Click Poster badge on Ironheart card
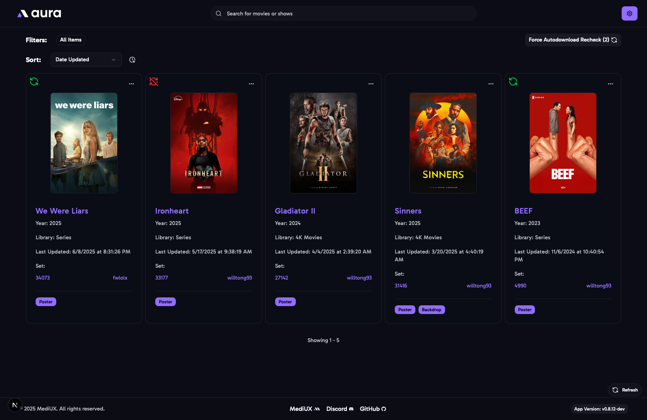Screen dimensions: 647x420 click(166, 302)
